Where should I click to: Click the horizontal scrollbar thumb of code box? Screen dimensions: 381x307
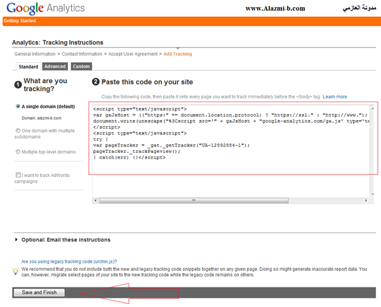pyautogui.click(x=194, y=200)
